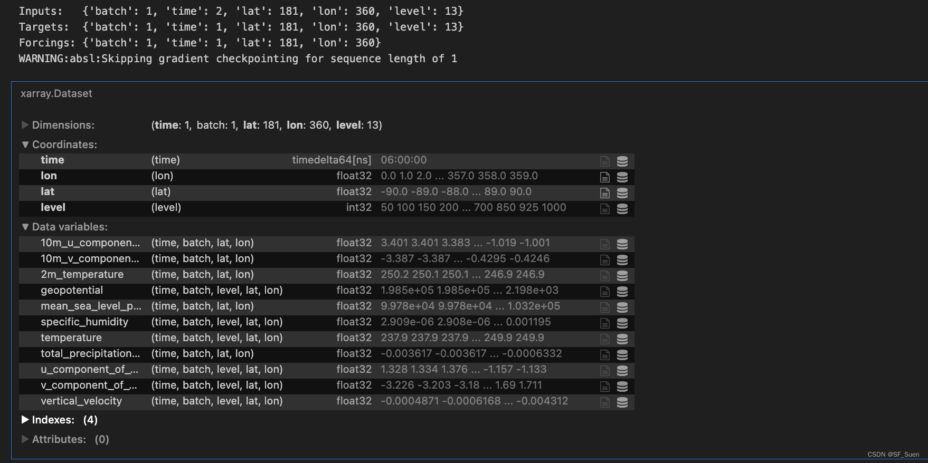Select the 2m_temperature variable name
928x463 pixels.
(x=82, y=274)
